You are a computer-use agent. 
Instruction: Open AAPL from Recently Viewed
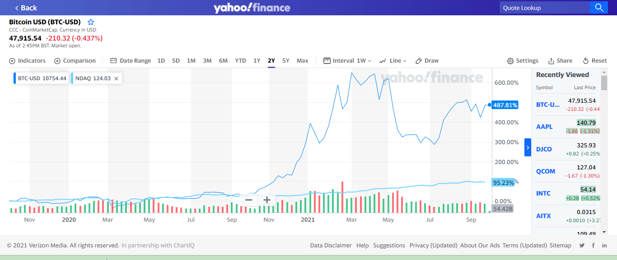pyautogui.click(x=544, y=127)
